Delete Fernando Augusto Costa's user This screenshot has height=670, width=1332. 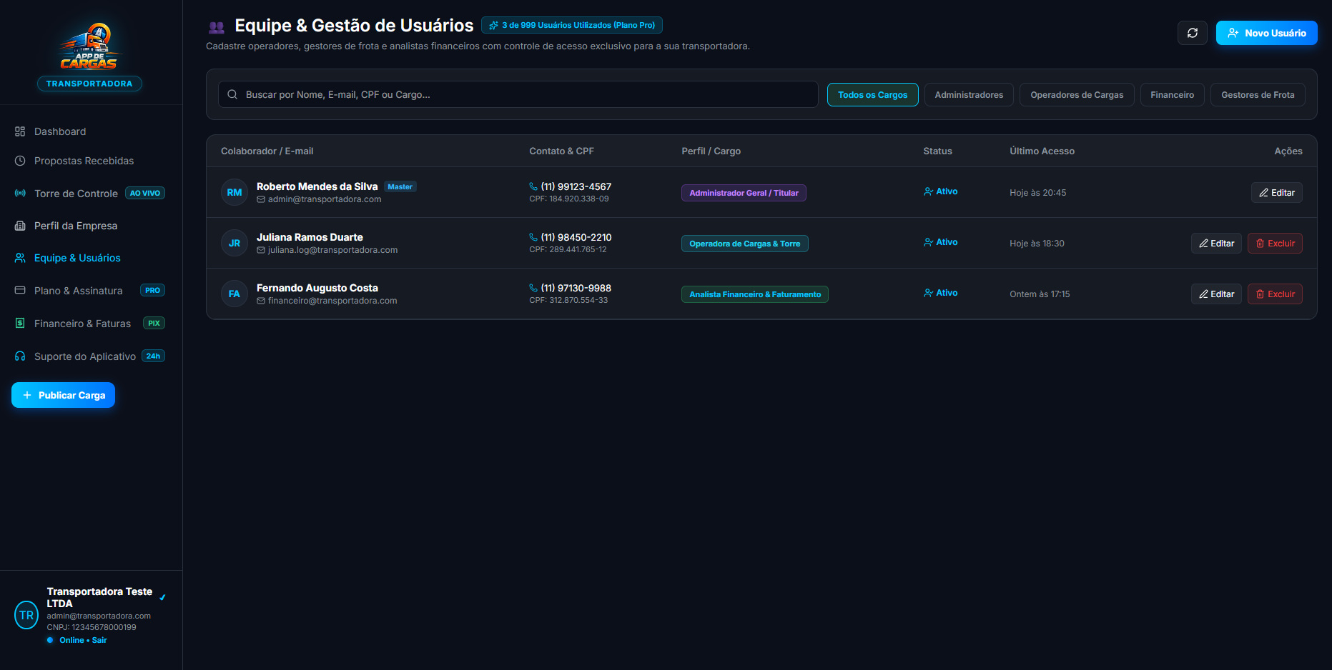(1275, 294)
